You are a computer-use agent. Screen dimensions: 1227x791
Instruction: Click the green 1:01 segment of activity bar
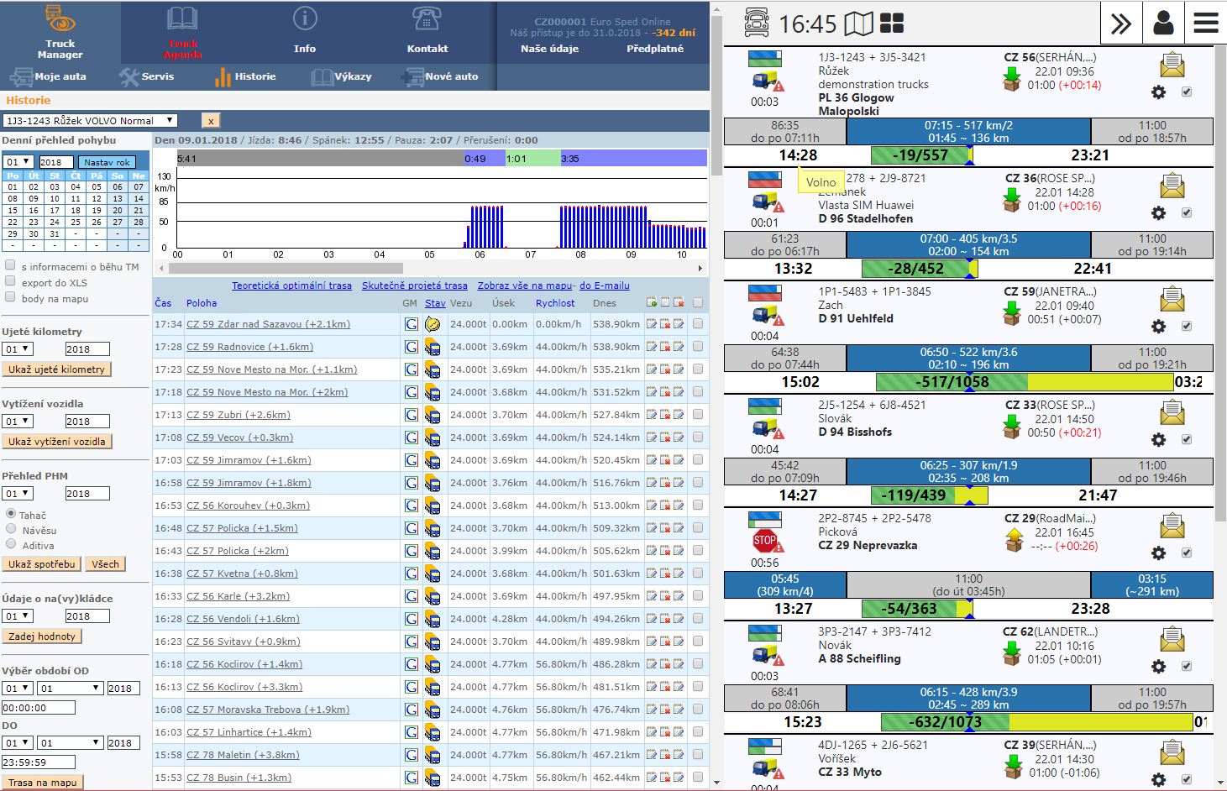532,158
